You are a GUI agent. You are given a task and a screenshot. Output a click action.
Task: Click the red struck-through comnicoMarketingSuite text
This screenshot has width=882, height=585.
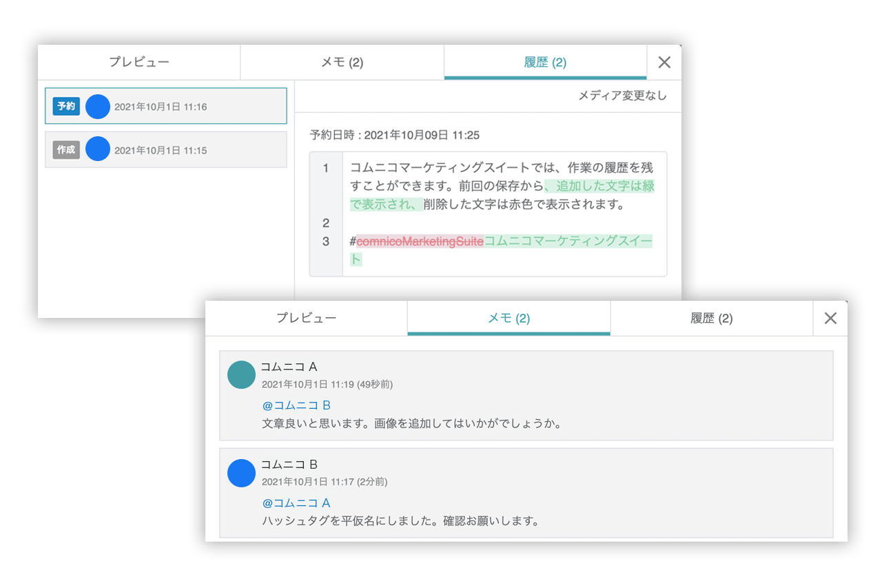pos(420,242)
